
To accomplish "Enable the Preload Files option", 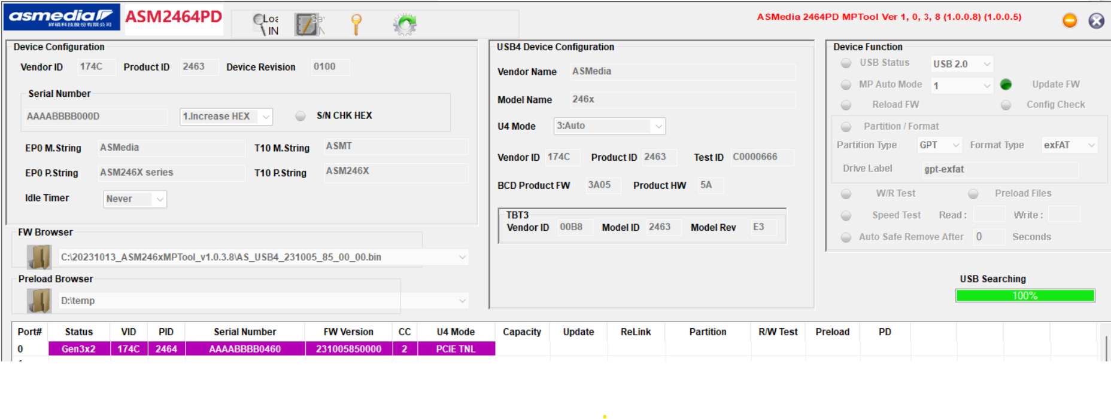I will (x=973, y=194).
